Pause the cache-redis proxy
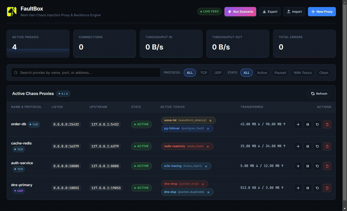Screen dimensions: 347x211 pyautogui.click(x=307, y=146)
